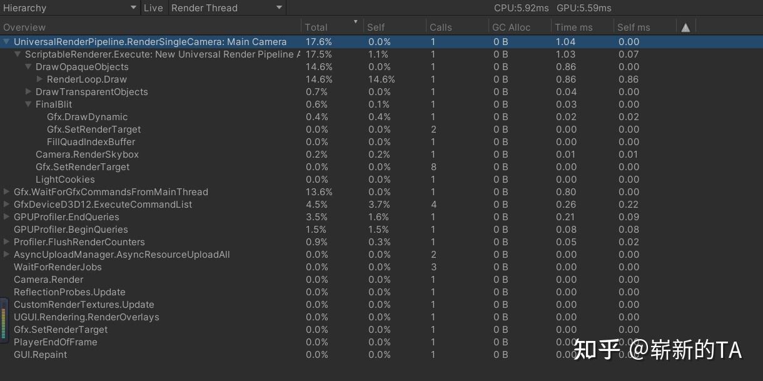Expand GPUProfiler.EndQueries row
763x381 pixels.
pyautogui.click(x=7, y=217)
